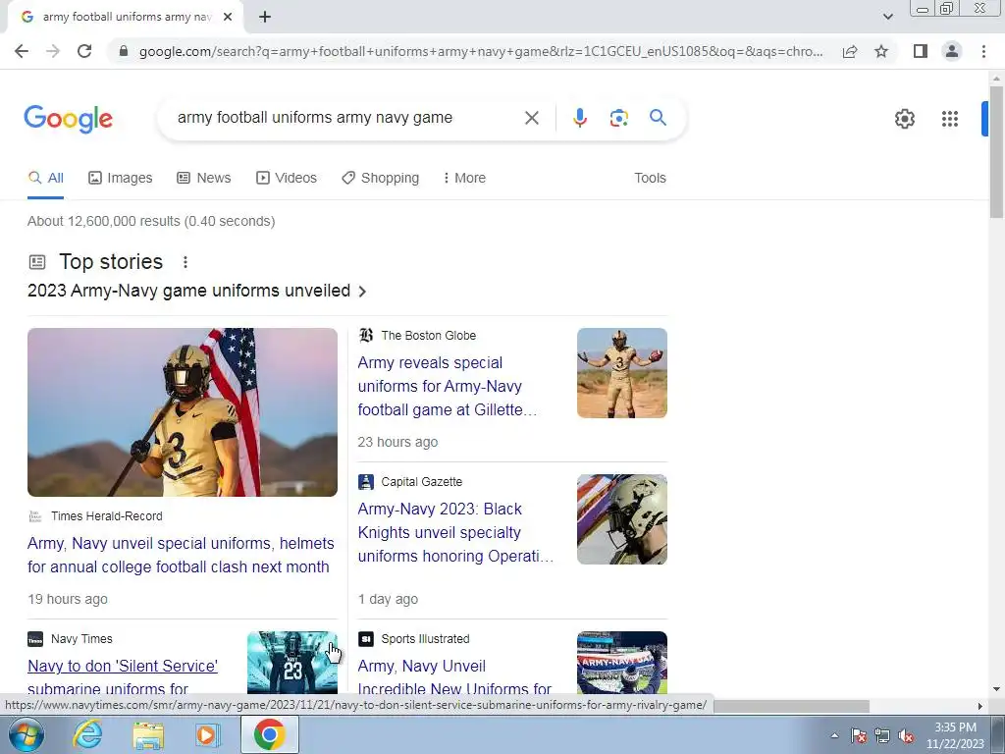Click chevron next to uniforms unveiled heading
Image resolution: width=1005 pixels, height=754 pixels.
pyautogui.click(x=362, y=292)
